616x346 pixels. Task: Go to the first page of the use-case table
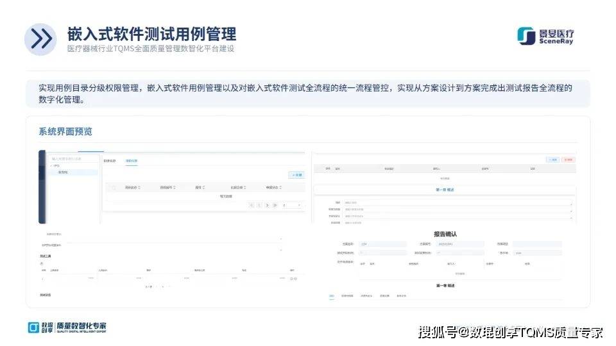tap(252, 205)
